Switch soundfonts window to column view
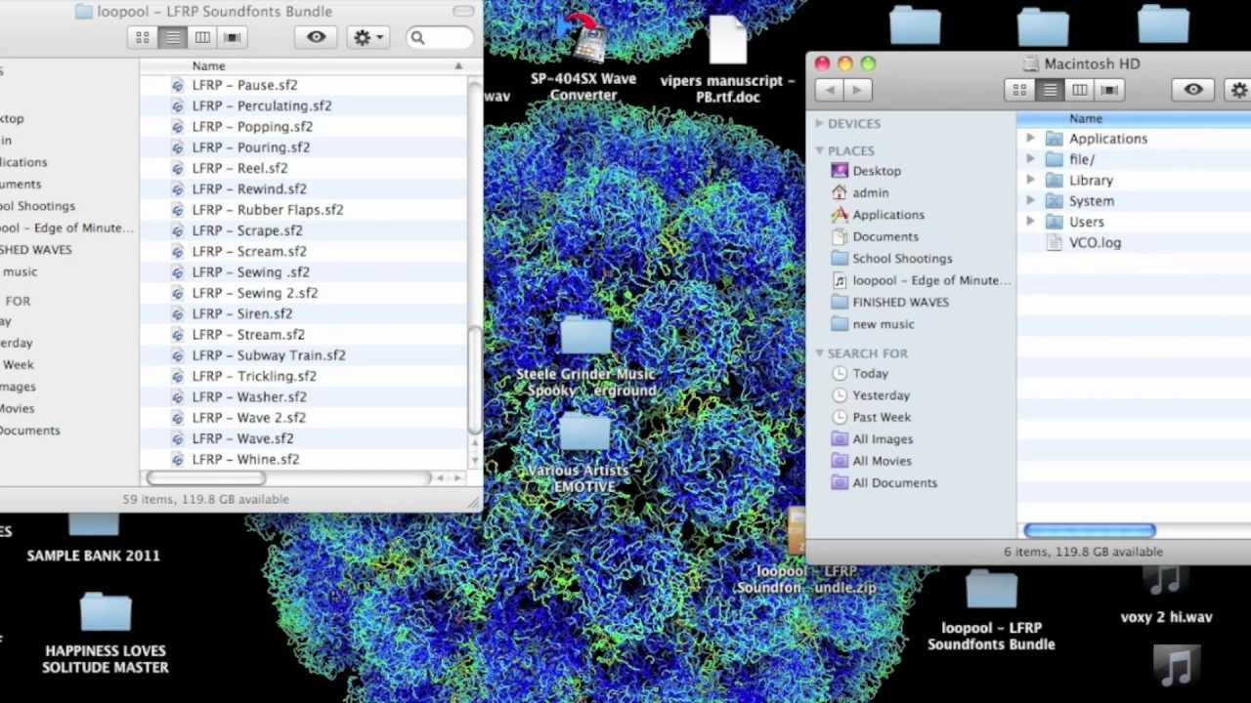The width and height of the screenshot is (1251, 703). [202, 37]
